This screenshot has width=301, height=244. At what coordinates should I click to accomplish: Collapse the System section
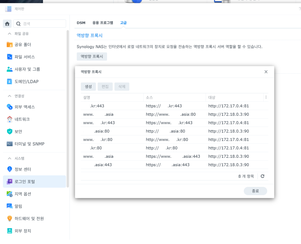(10, 158)
